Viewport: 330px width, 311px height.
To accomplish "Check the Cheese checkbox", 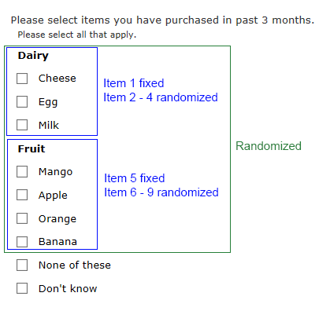I will [22, 79].
